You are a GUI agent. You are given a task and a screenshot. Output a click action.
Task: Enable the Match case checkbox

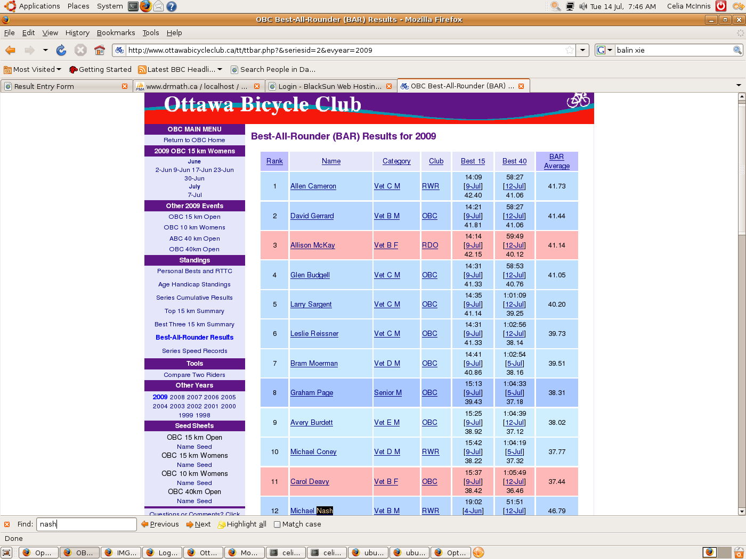click(277, 524)
